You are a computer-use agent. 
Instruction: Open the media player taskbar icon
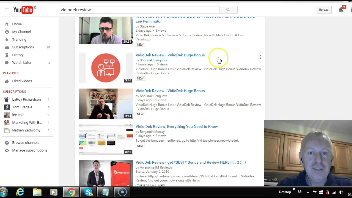(54, 192)
